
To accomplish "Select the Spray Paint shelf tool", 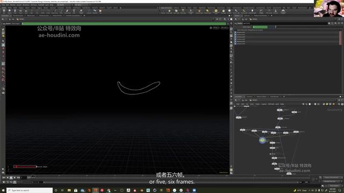I will pyautogui.click(x=67, y=11).
